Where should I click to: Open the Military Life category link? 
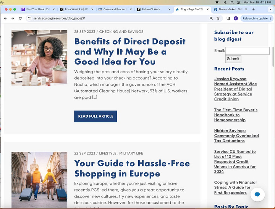click(131, 153)
